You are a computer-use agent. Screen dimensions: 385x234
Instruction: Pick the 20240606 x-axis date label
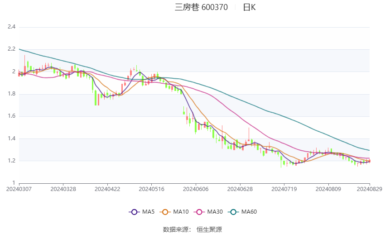(x=195, y=188)
